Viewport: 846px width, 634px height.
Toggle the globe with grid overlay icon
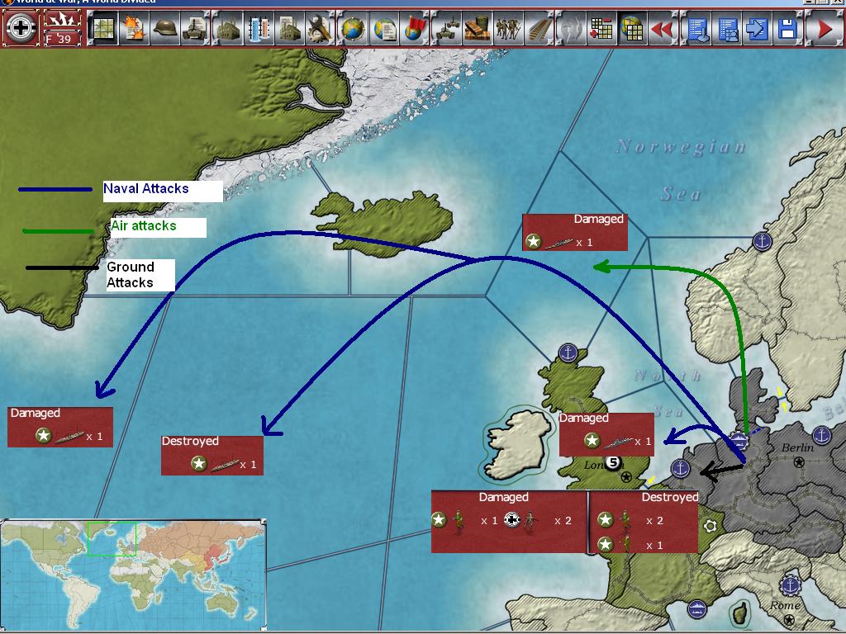point(632,28)
